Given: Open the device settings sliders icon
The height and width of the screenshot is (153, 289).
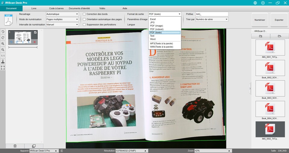Looking at the screenshot, I should click(62, 151).
